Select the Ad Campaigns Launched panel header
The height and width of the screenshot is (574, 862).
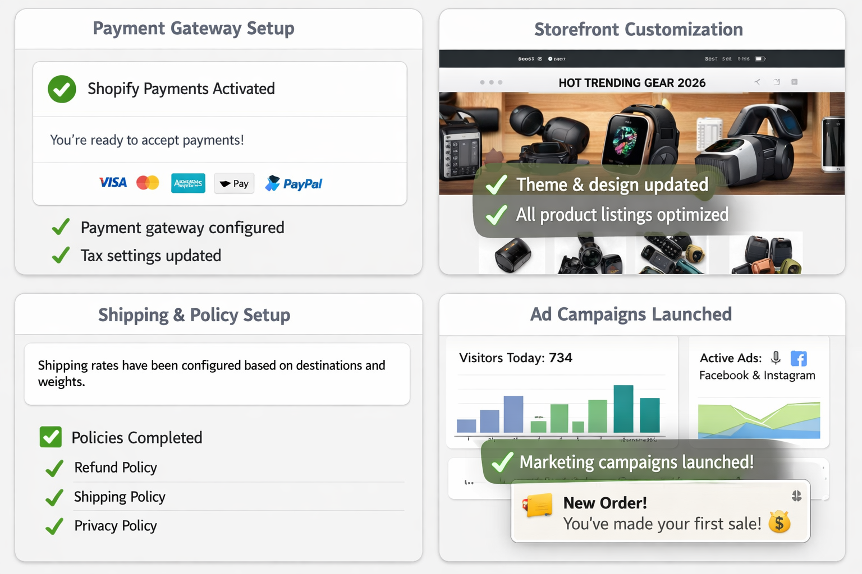[631, 314]
